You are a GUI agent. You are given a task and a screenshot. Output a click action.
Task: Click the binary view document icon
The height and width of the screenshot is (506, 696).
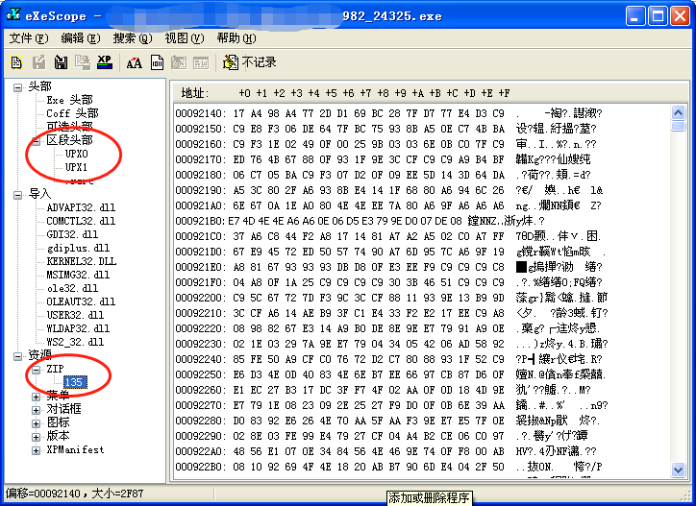coord(157,62)
